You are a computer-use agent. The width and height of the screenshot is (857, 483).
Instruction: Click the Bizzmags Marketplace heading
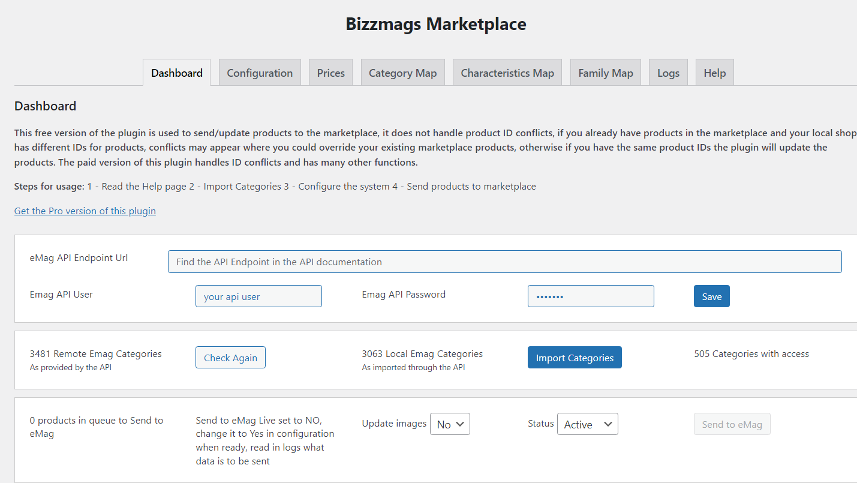(436, 24)
